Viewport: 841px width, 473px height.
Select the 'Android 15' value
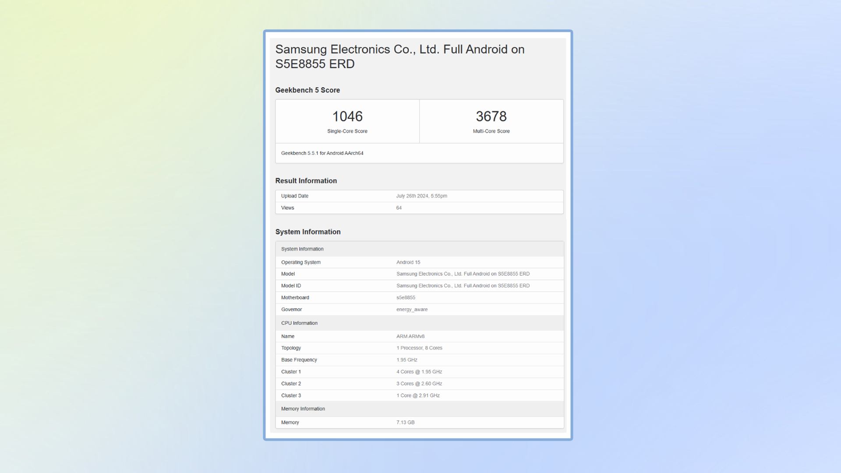click(408, 262)
